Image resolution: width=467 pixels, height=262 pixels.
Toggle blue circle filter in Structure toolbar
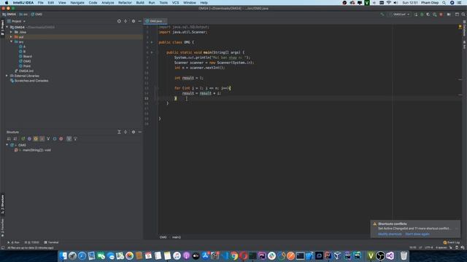pyautogui.click(x=55, y=139)
